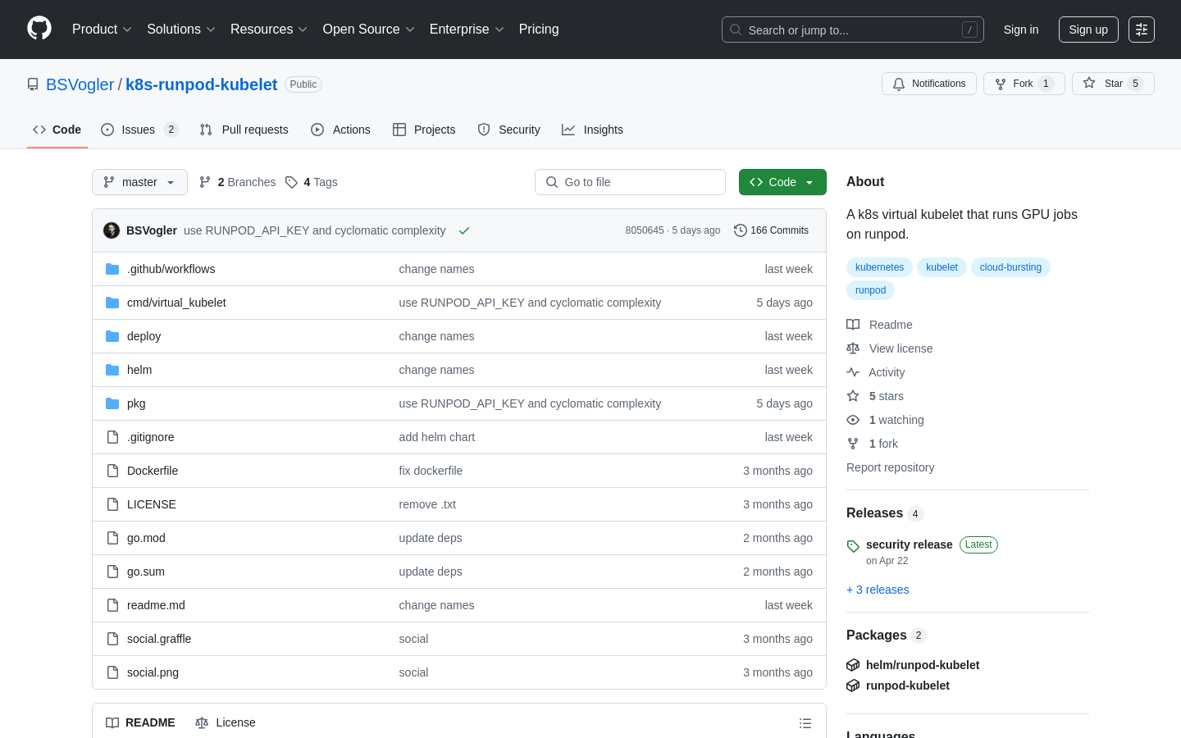Open the go.mod file
The width and height of the screenshot is (1181, 738).
tap(146, 538)
